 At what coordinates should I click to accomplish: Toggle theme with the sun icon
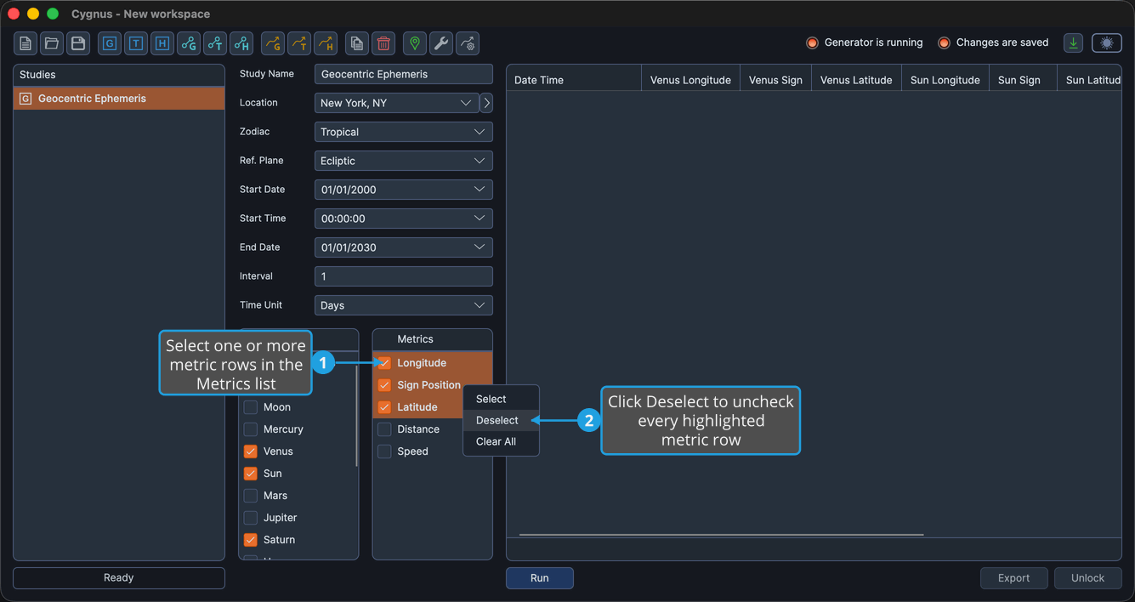pos(1107,43)
